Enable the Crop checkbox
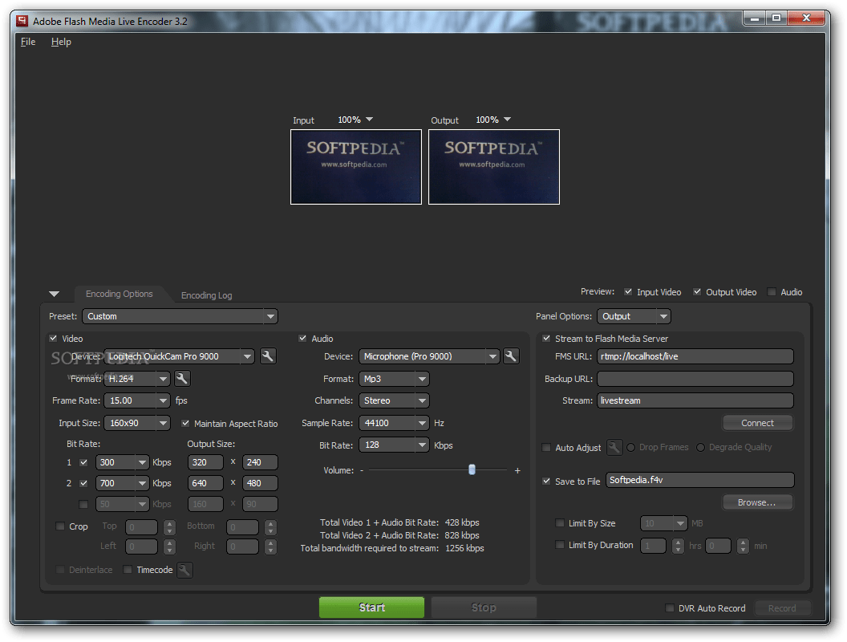Screen dimensions: 847x642 (62, 526)
